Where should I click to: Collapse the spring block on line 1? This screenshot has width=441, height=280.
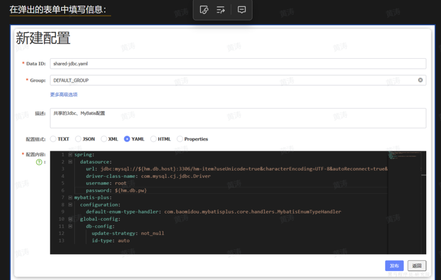(70, 155)
